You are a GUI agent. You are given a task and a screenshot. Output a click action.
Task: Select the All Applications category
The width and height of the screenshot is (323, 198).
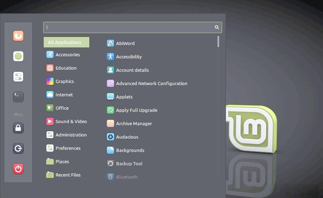[66, 42]
